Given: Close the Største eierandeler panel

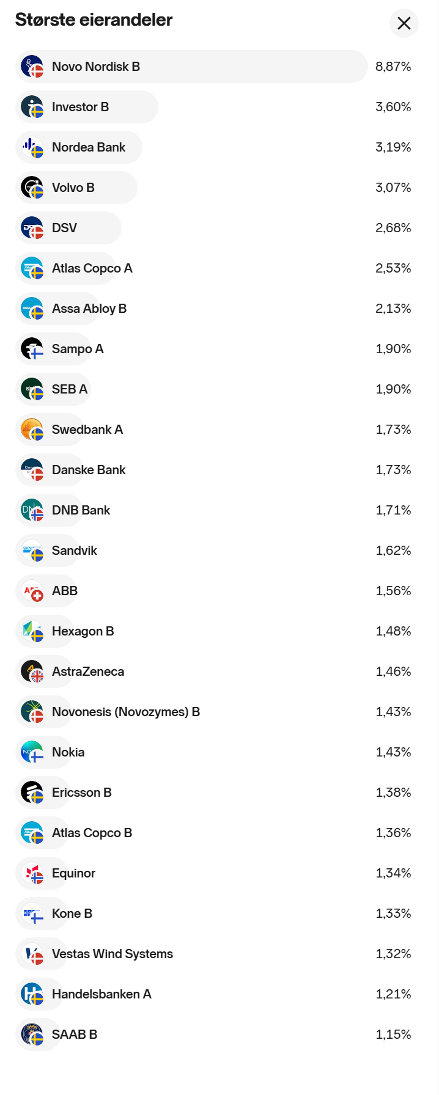Looking at the screenshot, I should [404, 23].
